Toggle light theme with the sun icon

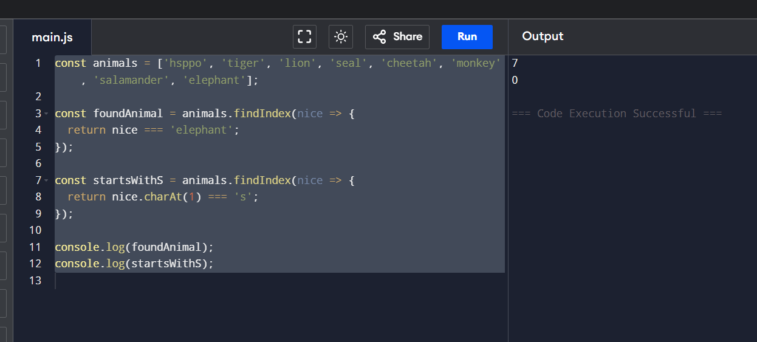pos(341,36)
